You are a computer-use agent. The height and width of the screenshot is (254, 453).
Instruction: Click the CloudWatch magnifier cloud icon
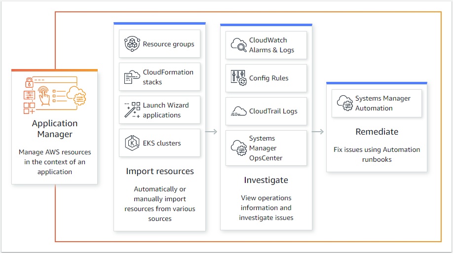(239, 45)
